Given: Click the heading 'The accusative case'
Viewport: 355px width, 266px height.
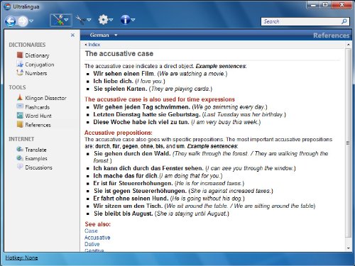Looking at the screenshot, I should [119, 54].
